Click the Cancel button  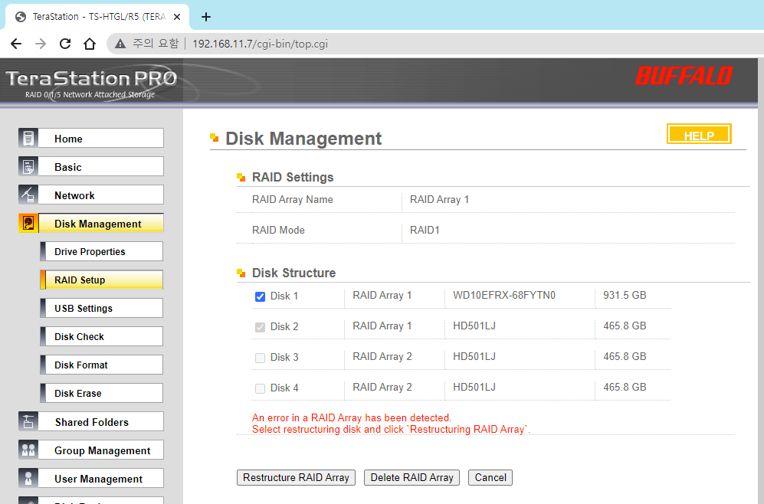click(x=490, y=477)
